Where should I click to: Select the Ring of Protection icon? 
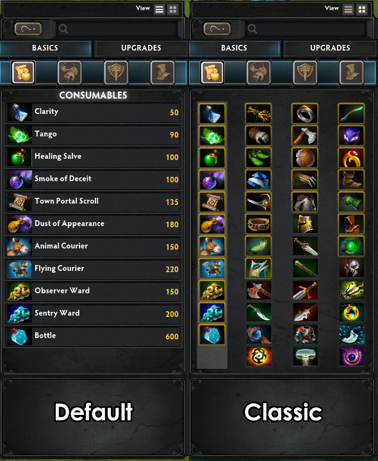pyautogui.click(x=305, y=113)
